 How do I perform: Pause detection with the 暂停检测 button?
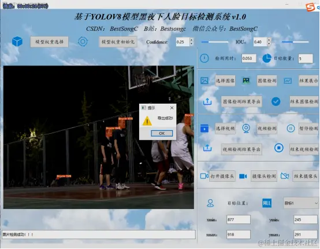pos(308,129)
